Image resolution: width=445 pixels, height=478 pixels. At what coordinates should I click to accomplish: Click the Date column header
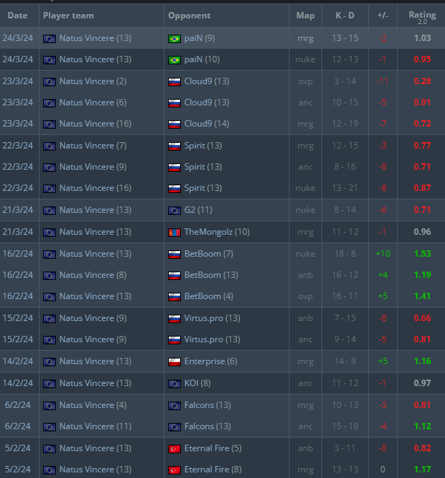(18, 16)
